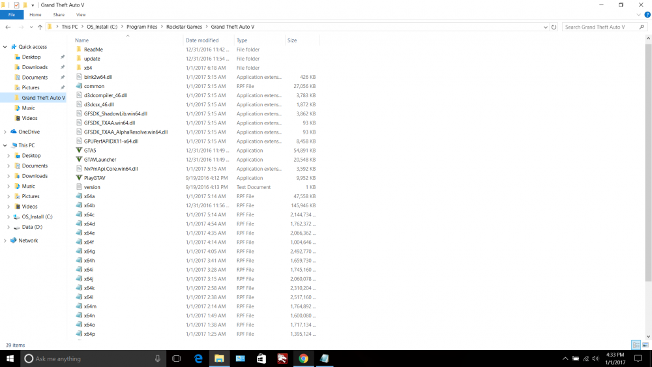Click the x64a RPF file icon
The height and width of the screenshot is (367, 652).
[79, 196]
